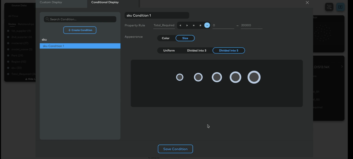Select sku Condition 1 in the list

pos(80,46)
